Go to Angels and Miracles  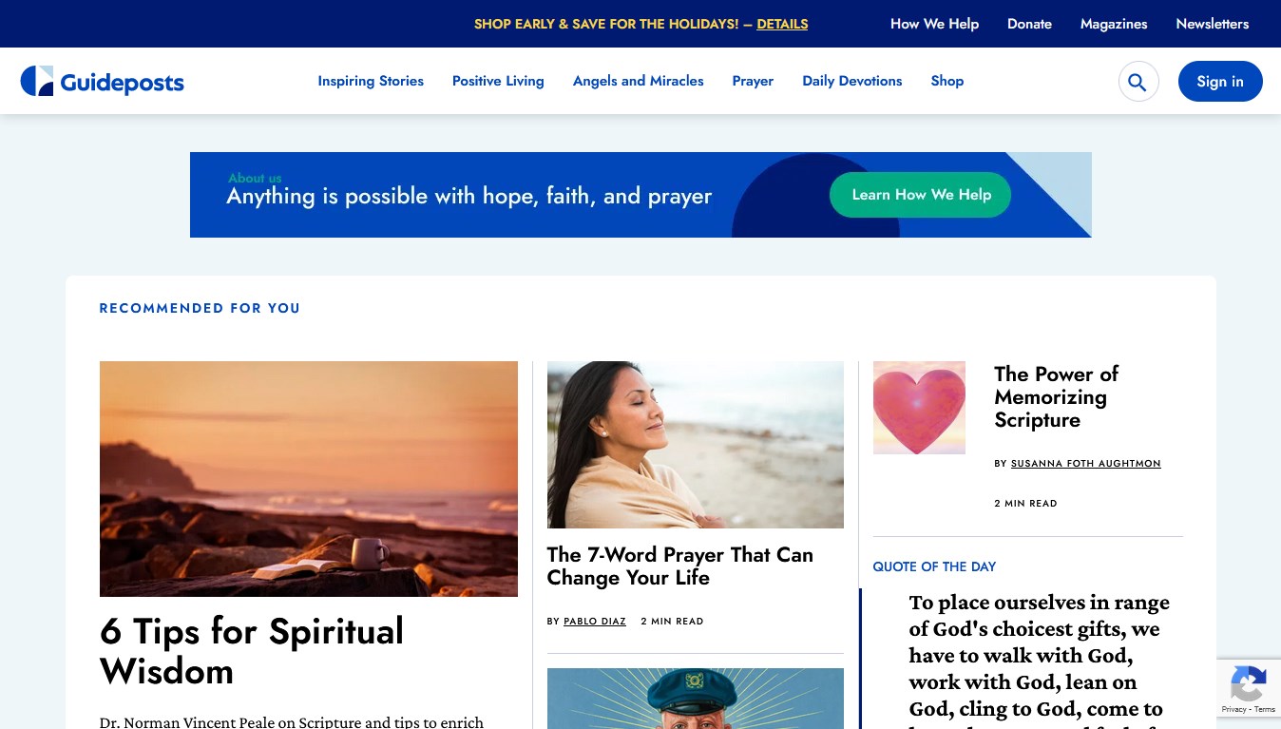[x=639, y=82]
